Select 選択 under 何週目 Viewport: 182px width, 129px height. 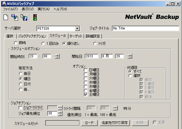130,76
